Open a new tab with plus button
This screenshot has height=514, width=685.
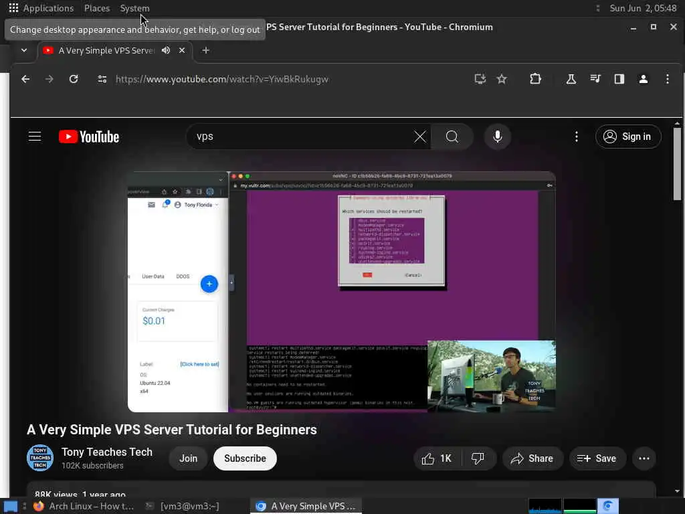click(206, 50)
